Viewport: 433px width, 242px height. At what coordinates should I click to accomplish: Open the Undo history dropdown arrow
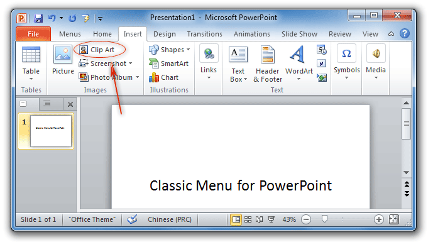coord(62,18)
